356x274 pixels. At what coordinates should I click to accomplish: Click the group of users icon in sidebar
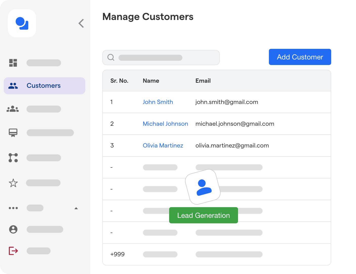(x=13, y=109)
